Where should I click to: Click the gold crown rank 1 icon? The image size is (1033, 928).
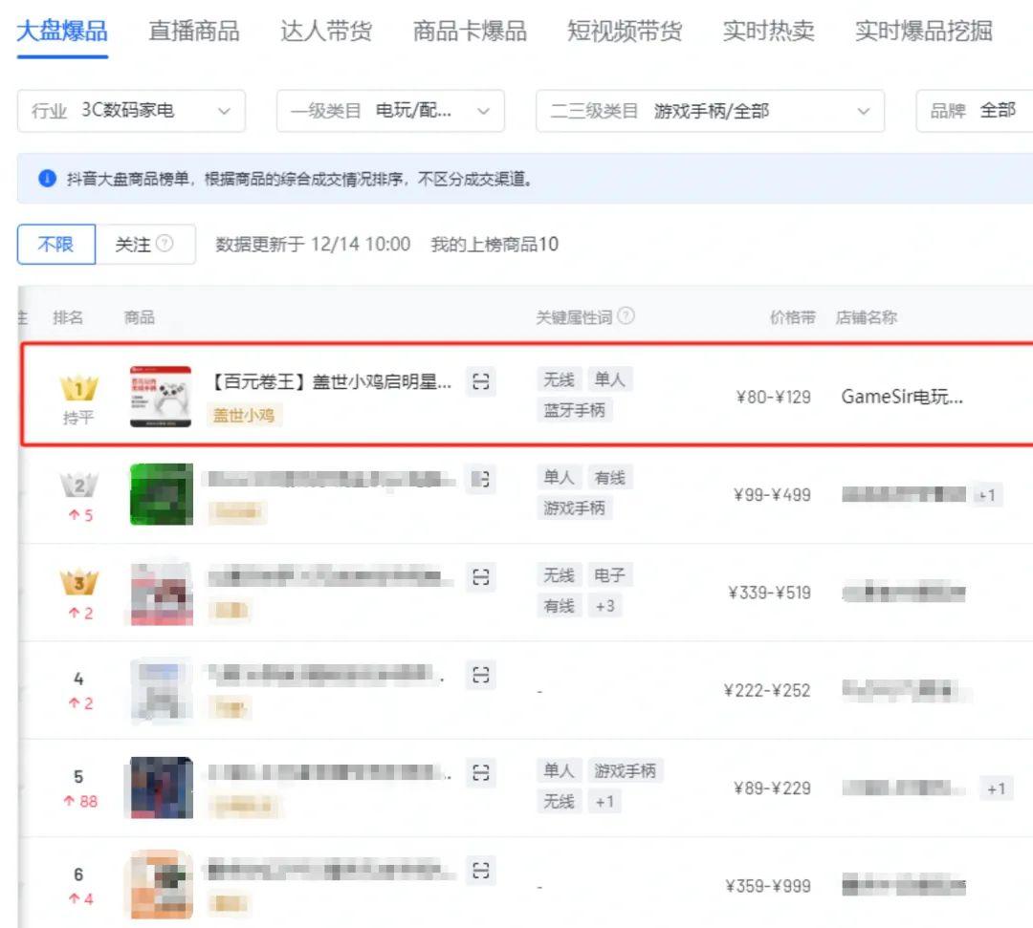coord(79,388)
